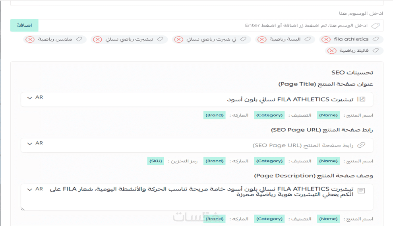Image resolution: width=393 pixels, height=226 pixels.
Task: Click 'عنوان صفحة المنتج (Page Title)' label
Action: tap(325, 84)
